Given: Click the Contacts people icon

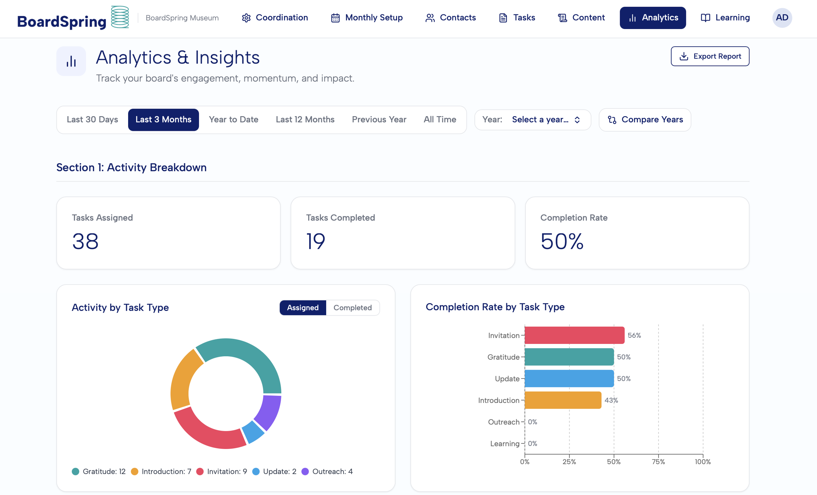Looking at the screenshot, I should coord(430,18).
